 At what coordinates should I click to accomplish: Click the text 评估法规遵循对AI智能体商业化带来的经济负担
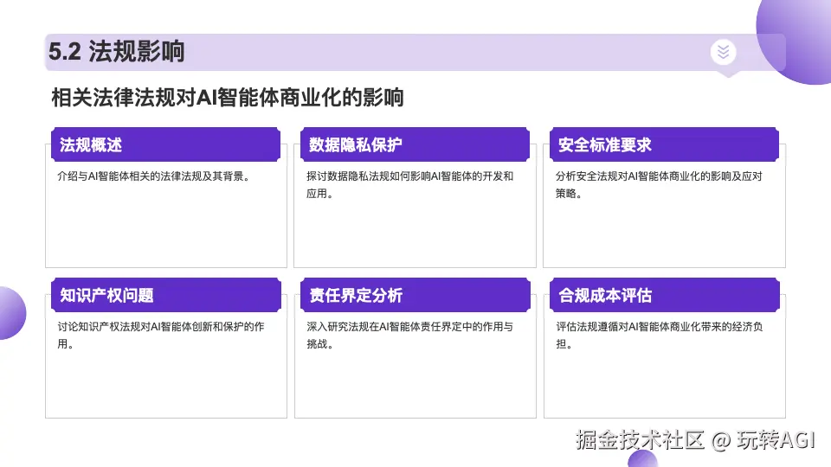(x=660, y=336)
